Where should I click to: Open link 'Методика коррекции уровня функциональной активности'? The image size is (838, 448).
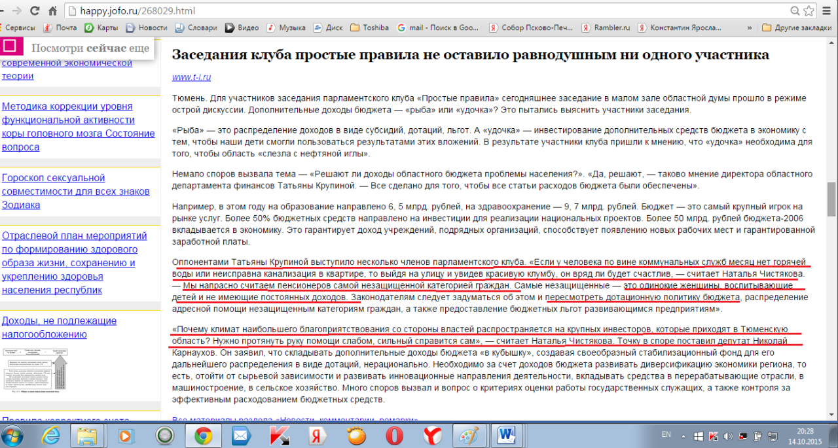coord(79,127)
